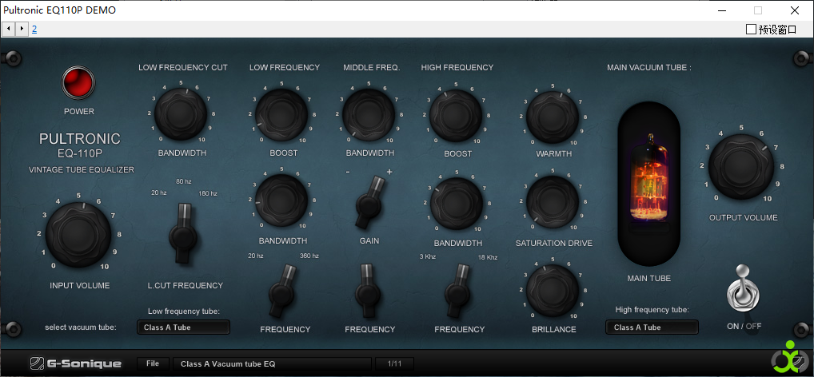Click the previous preset arrow button

[8, 29]
